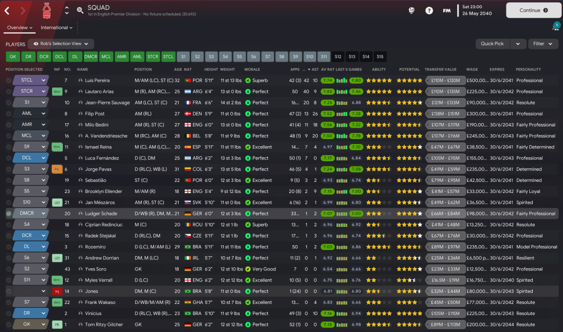Image resolution: width=563 pixels, height=332 pixels.
Task: Open the FM menu icon
Action: point(446,10)
